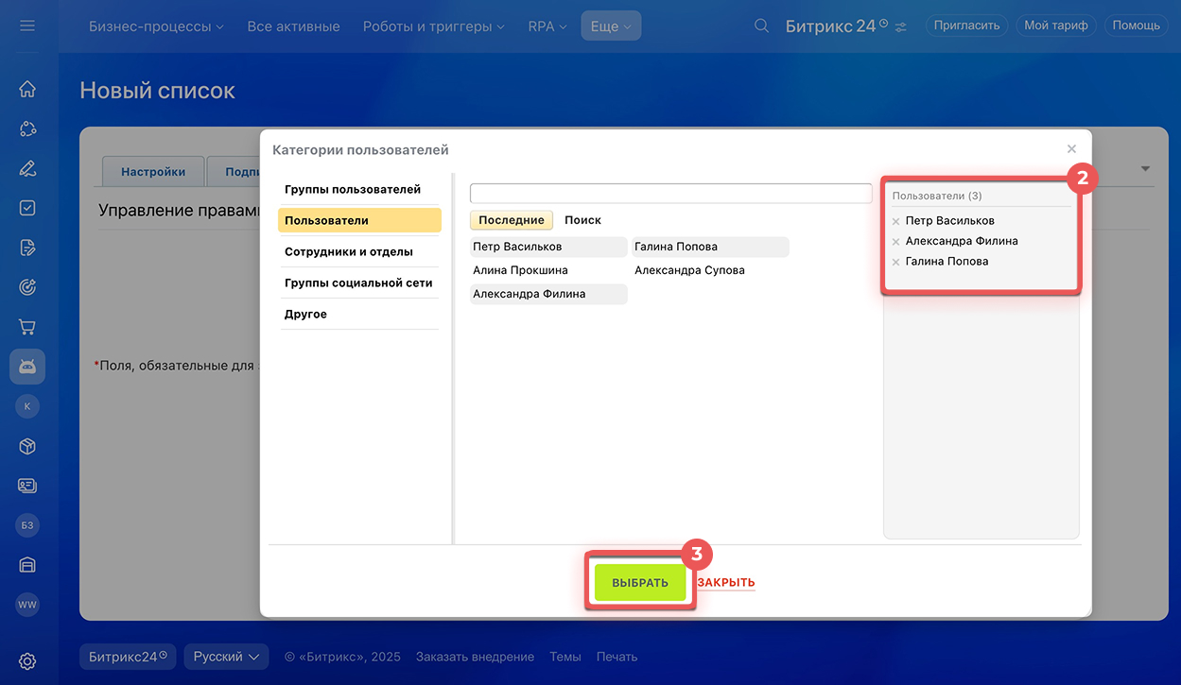Open the shopping cart icon in sidebar
Screen dimensions: 1181x685
click(27, 327)
